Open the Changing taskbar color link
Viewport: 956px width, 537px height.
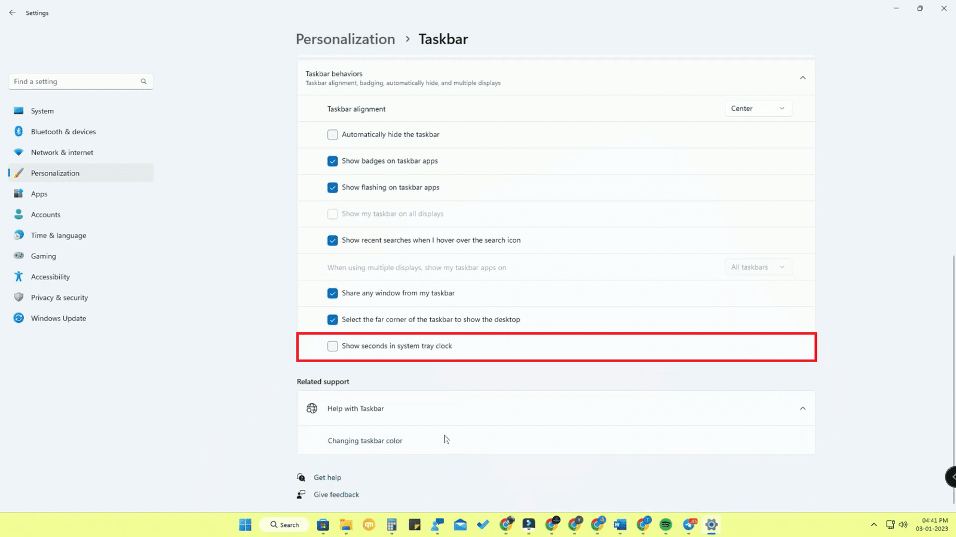click(x=364, y=441)
